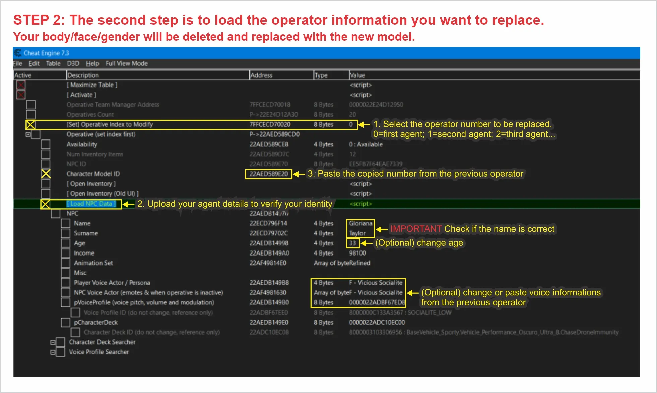Sort by the Type column header
657x393 pixels.
point(331,75)
